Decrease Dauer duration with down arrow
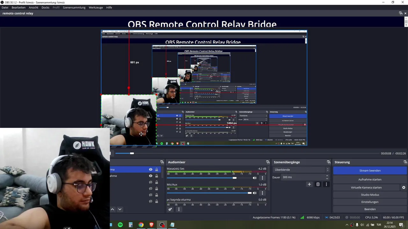Screen dimensions: 408x229 coord(327,178)
